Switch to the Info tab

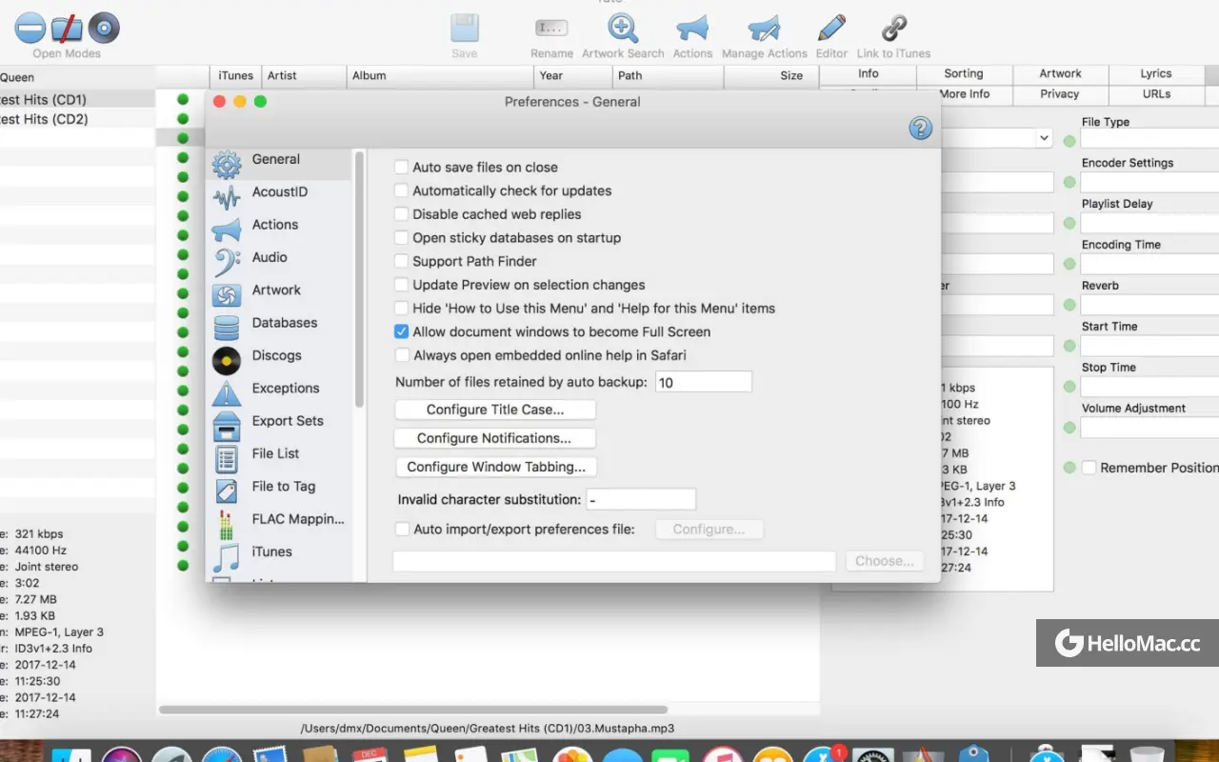869,73
